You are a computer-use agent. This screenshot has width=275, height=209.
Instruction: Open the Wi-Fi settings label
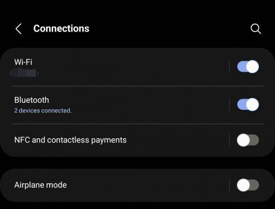pyautogui.click(x=23, y=62)
